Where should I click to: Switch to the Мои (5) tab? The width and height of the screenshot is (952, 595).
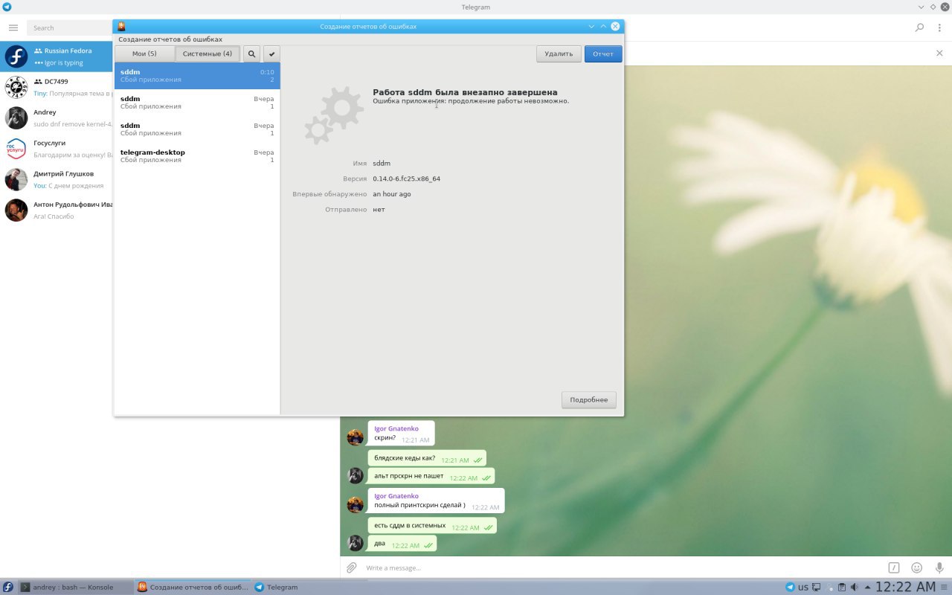pos(144,54)
